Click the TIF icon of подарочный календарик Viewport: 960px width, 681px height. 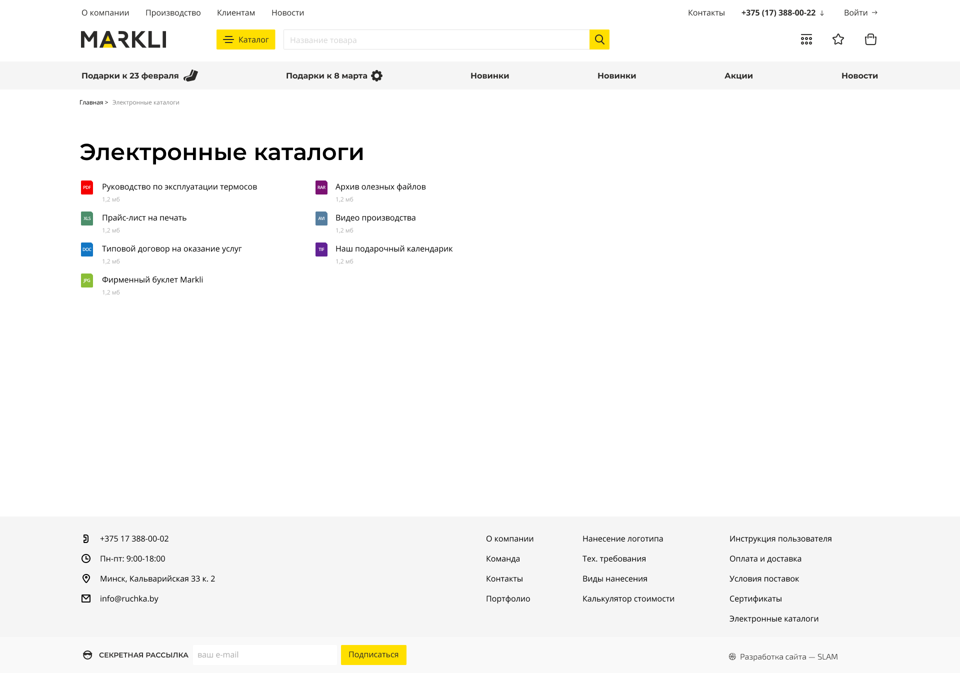[x=321, y=249]
